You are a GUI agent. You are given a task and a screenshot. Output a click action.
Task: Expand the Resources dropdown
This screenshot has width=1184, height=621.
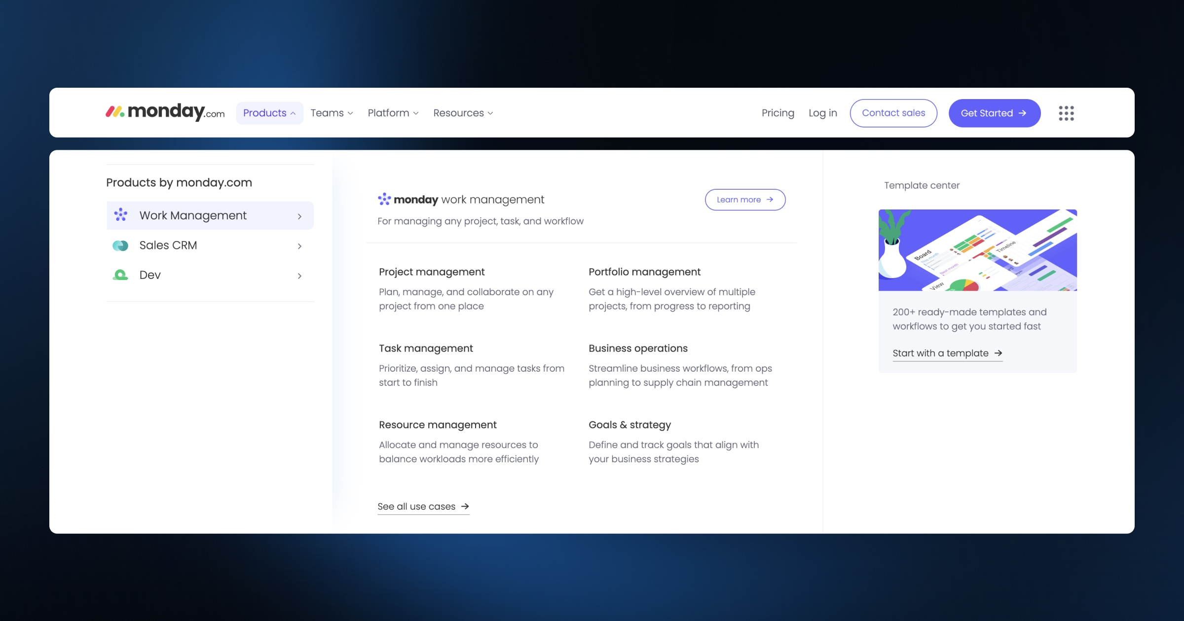[462, 113]
